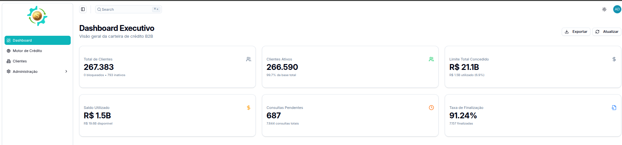Click the value 91.24%

click(463, 115)
